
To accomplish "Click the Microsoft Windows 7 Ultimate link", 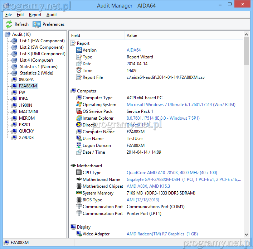I will tap(181, 105).
